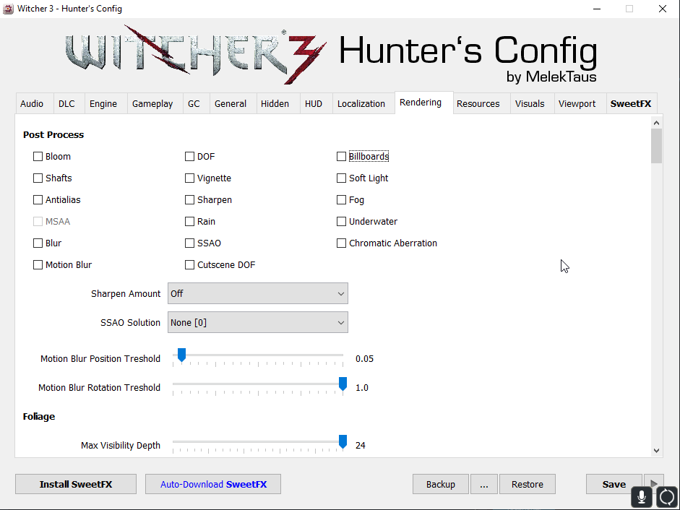The image size is (680, 510).
Task: Click the 0.05 treshold value
Action: pyautogui.click(x=364, y=358)
